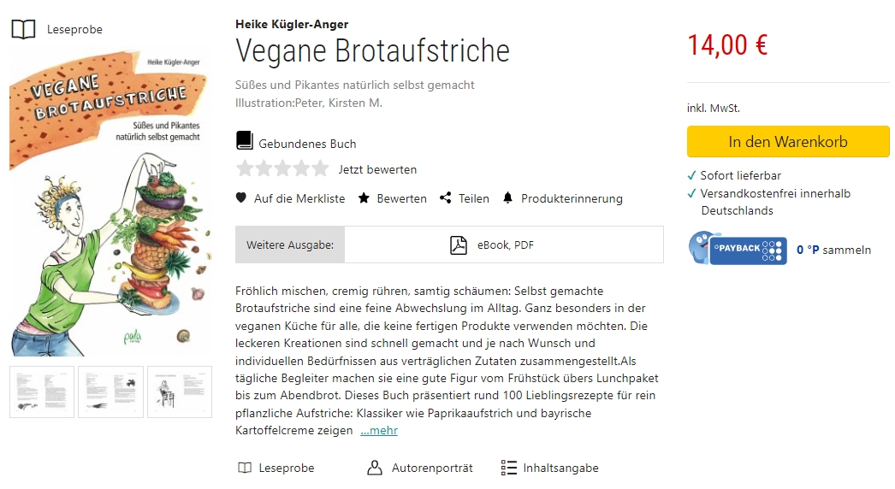Expand description with the ...mehr link
The image size is (895, 489).
click(379, 431)
